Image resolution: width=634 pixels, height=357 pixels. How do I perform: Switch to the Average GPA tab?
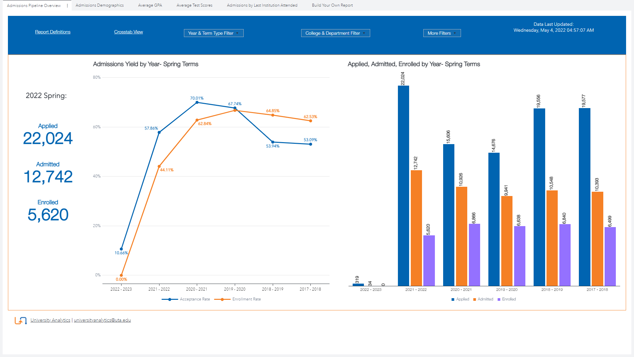click(150, 5)
